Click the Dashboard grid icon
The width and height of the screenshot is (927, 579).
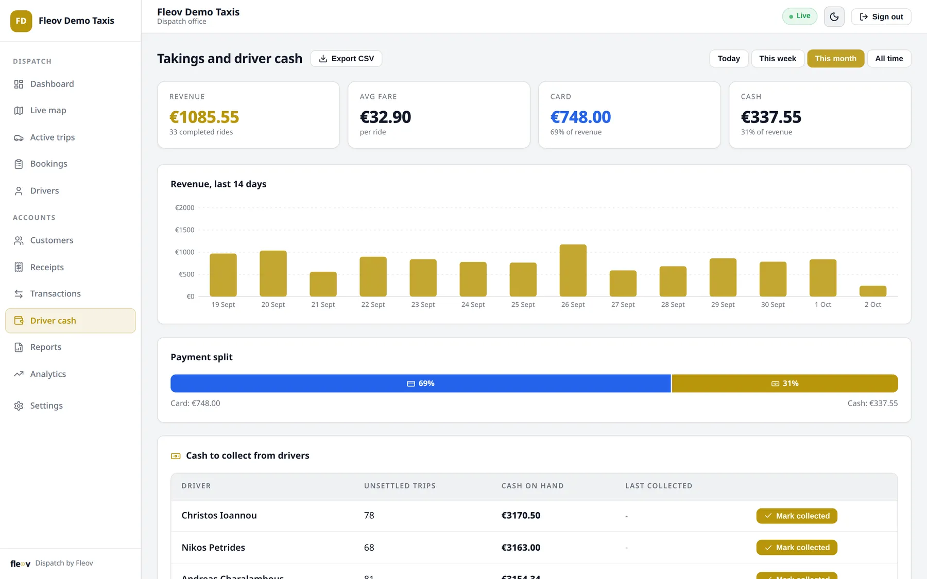[19, 84]
